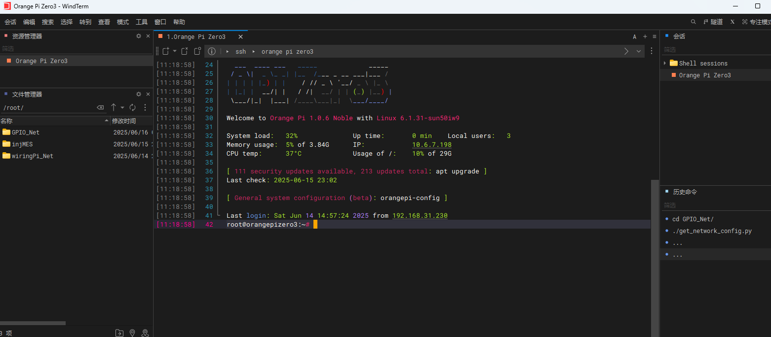Image resolution: width=771 pixels, height=337 pixels.
Task: Close the 文件管理器 panel
Action: click(148, 94)
